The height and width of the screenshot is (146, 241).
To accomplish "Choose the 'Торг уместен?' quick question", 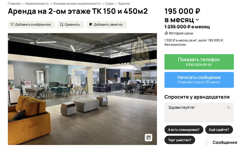I will click(x=180, y=140).
